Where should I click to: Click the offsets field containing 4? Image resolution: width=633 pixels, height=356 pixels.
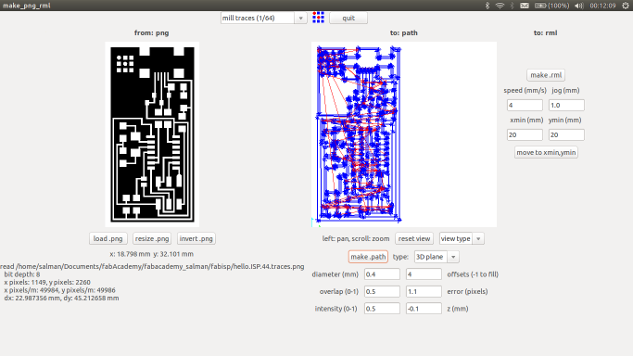click(424, 274)
